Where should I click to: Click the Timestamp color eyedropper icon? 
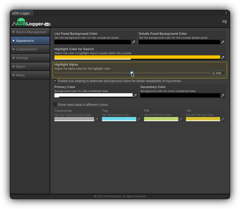tap(97, 119)
